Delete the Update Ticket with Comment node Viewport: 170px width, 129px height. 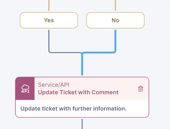(141, 89)
